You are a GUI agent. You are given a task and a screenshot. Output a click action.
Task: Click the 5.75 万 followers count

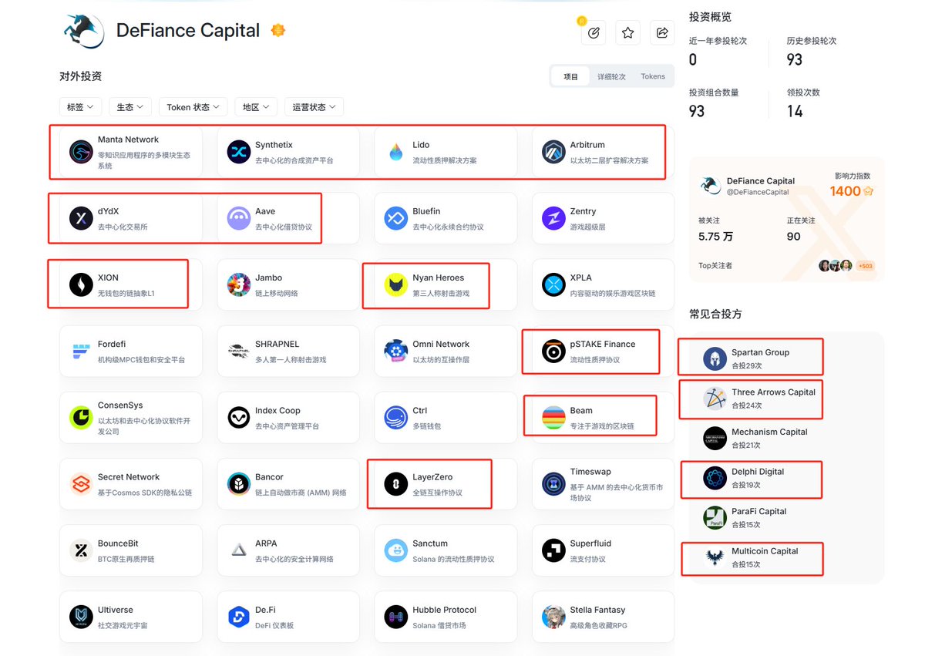pos(715,237)
